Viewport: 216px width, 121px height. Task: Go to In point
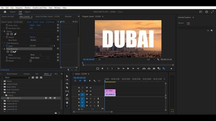pos(118,69)
